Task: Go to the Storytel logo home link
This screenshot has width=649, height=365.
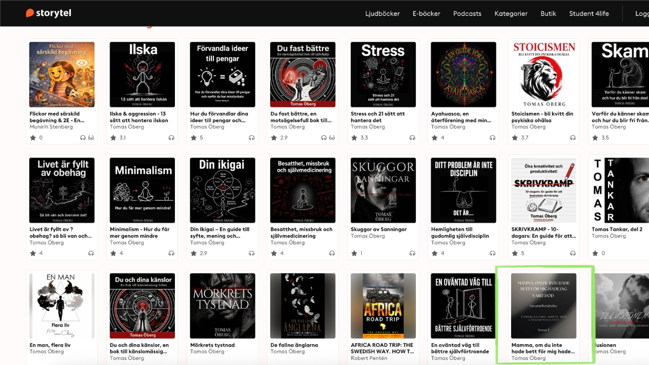Action: [x=49, y=13]
